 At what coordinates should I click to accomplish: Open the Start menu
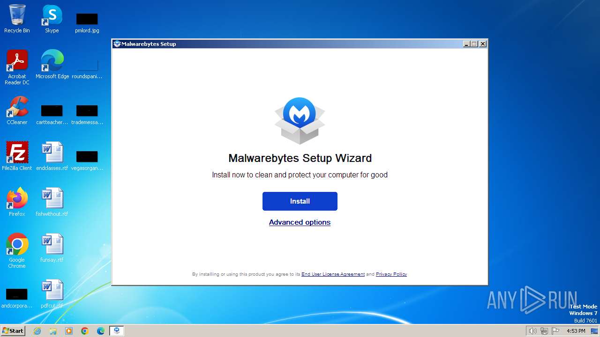point(13,330)
